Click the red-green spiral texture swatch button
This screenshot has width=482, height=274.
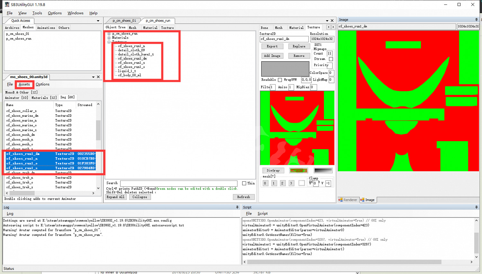pyautogui.click(x=299, y=170)
